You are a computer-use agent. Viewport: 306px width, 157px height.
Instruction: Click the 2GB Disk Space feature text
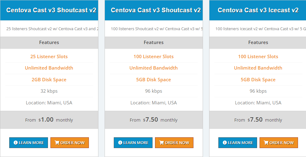pyautogui.click(x=49, y=80)
